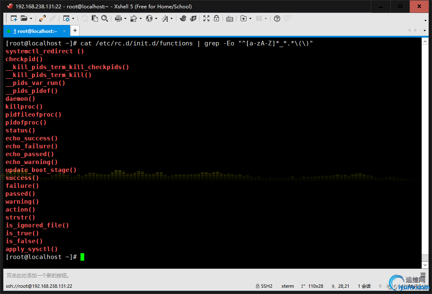Viewport: 432px width, 294px height.
Task: Click the Disconnect icon
Action: [53, 18]
